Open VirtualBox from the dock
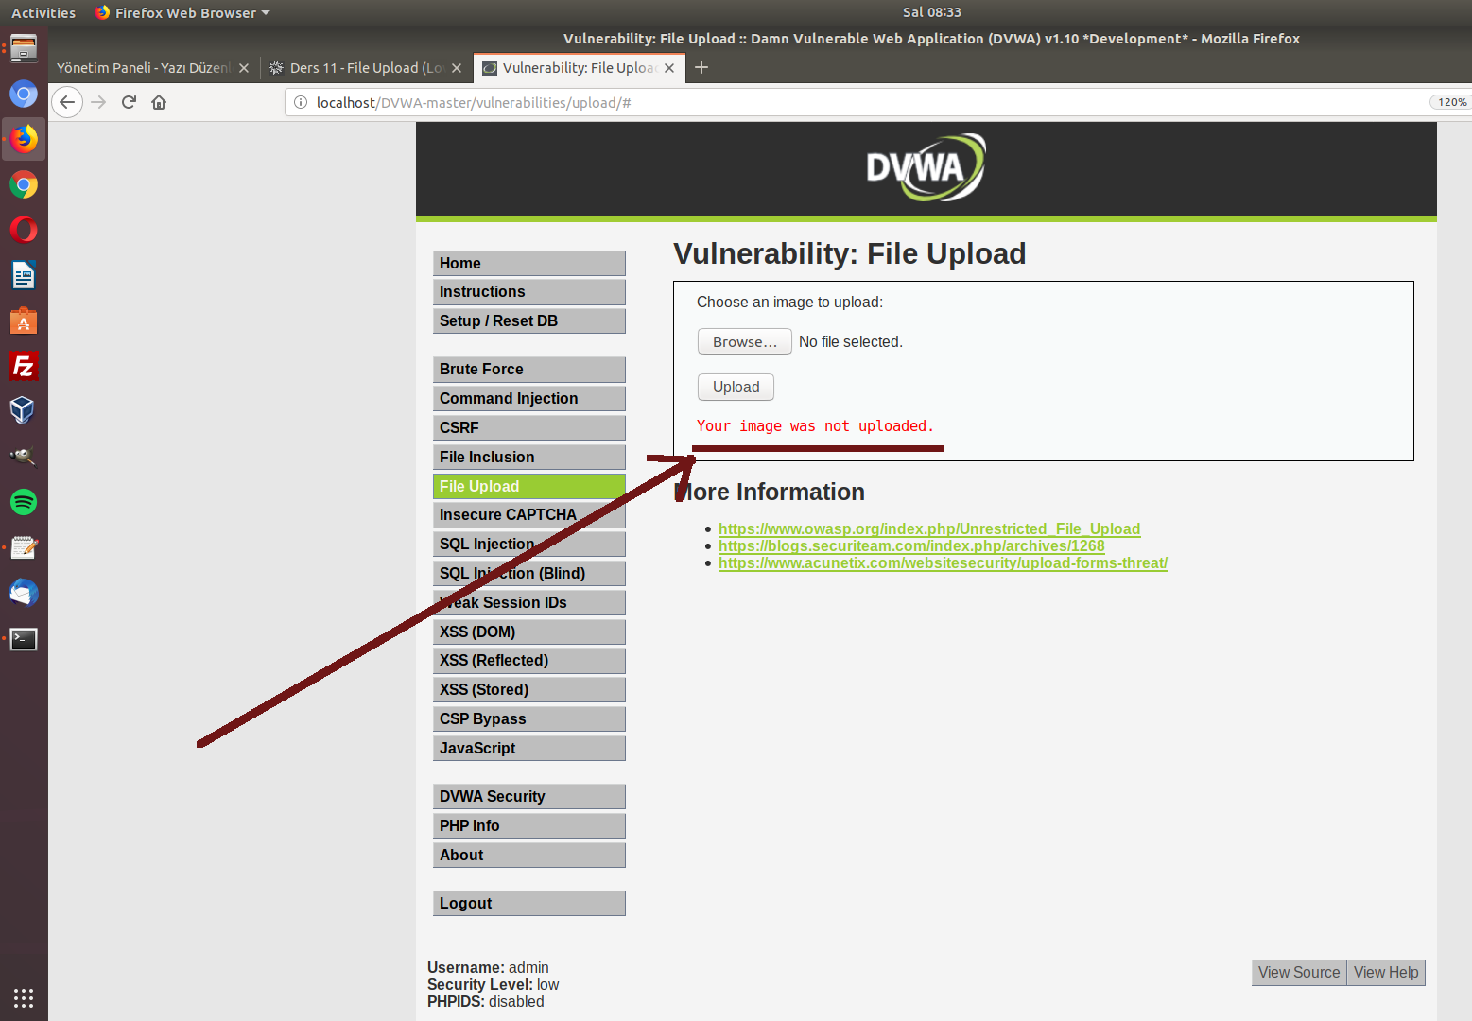The height and width of the screenshot is (1021, 1472). 24,410
